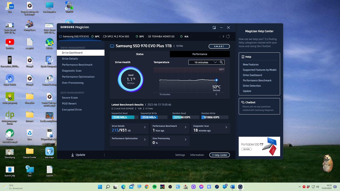This screenshot has width=340, height=191.
Task: Open Drive Detection help link
Action: point(252,86)
